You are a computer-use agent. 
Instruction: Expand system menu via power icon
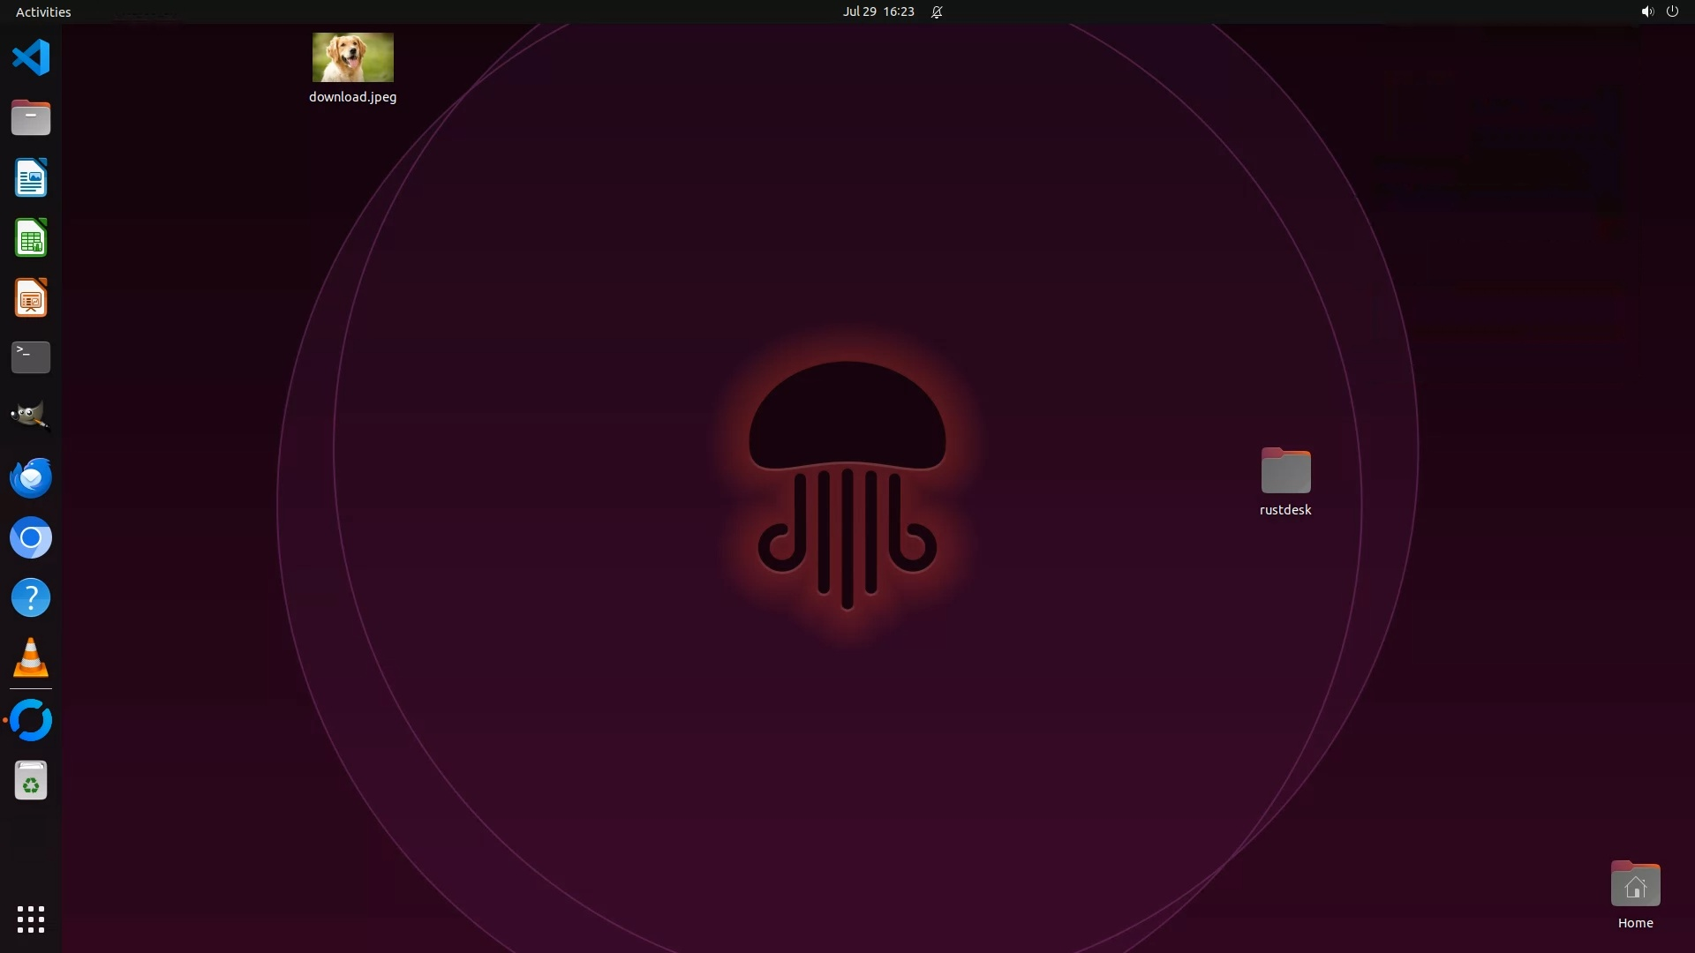[1672, 11]
